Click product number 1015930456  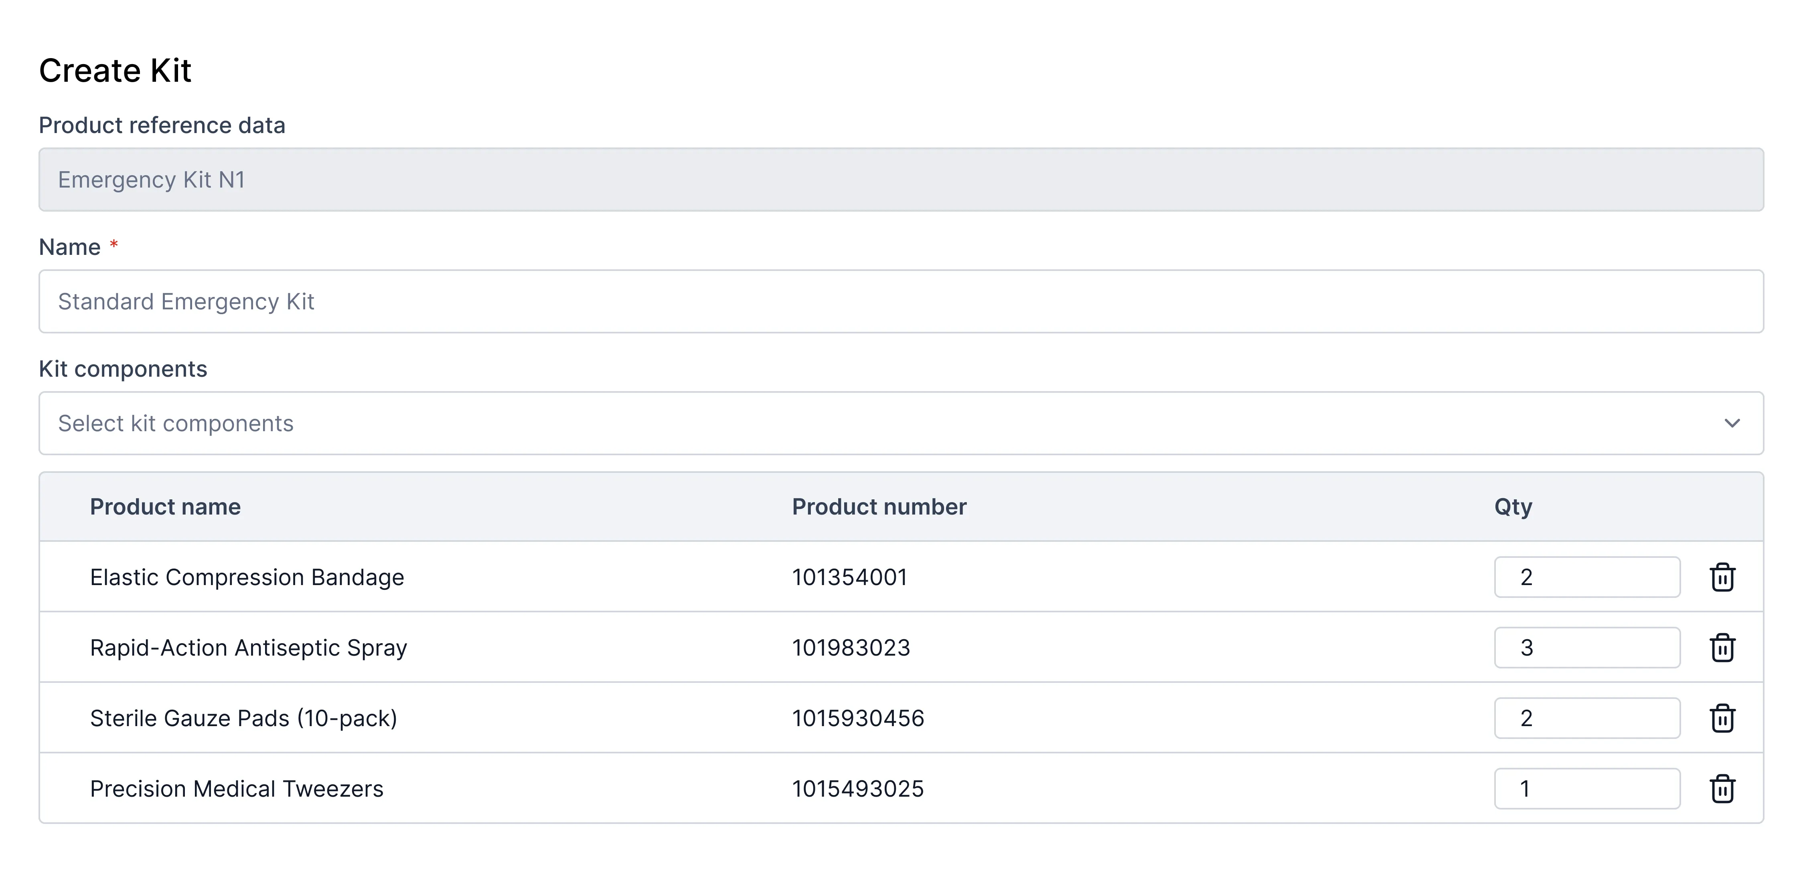click(x=857, y=718)
